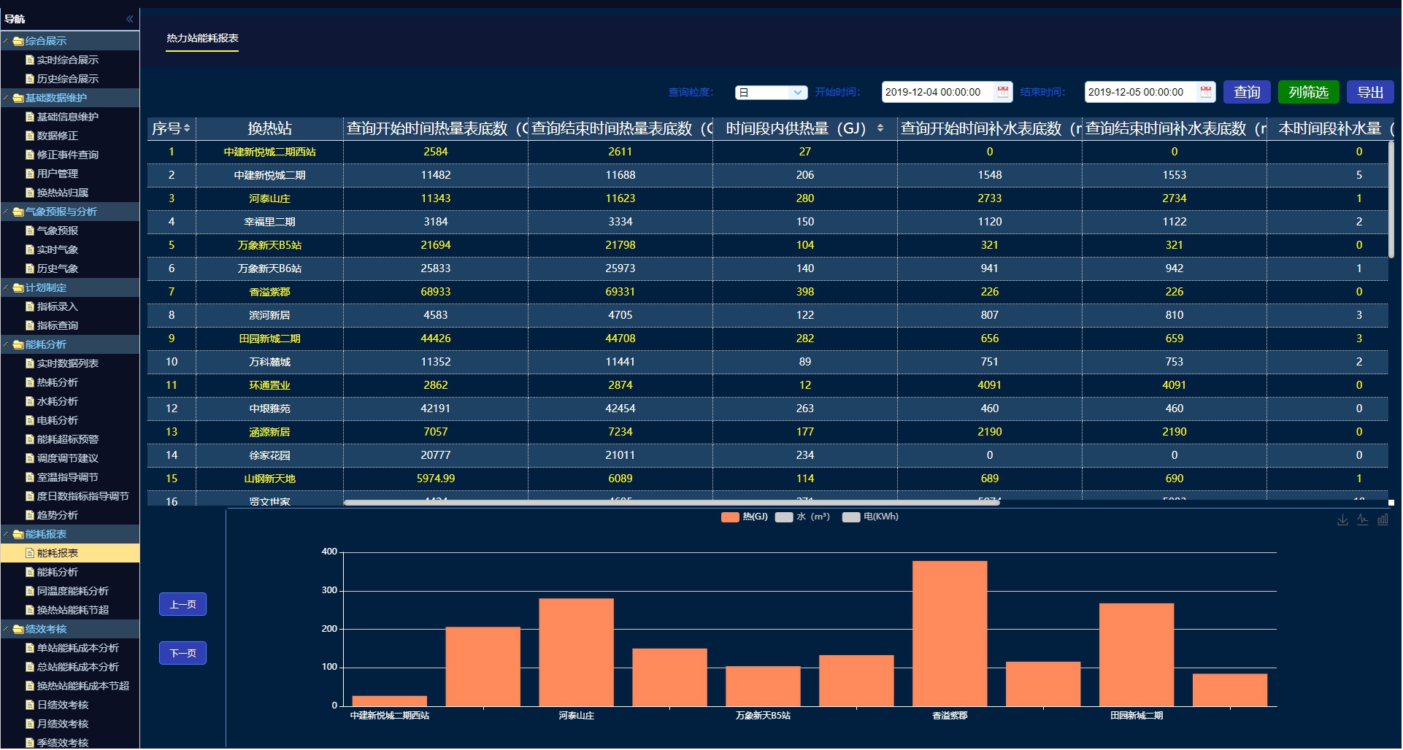Image resolution: width=1403 pixels, height=750 pixels.
Task: Open 热耗分析 in the navigation tree
Action: [58, 383]
